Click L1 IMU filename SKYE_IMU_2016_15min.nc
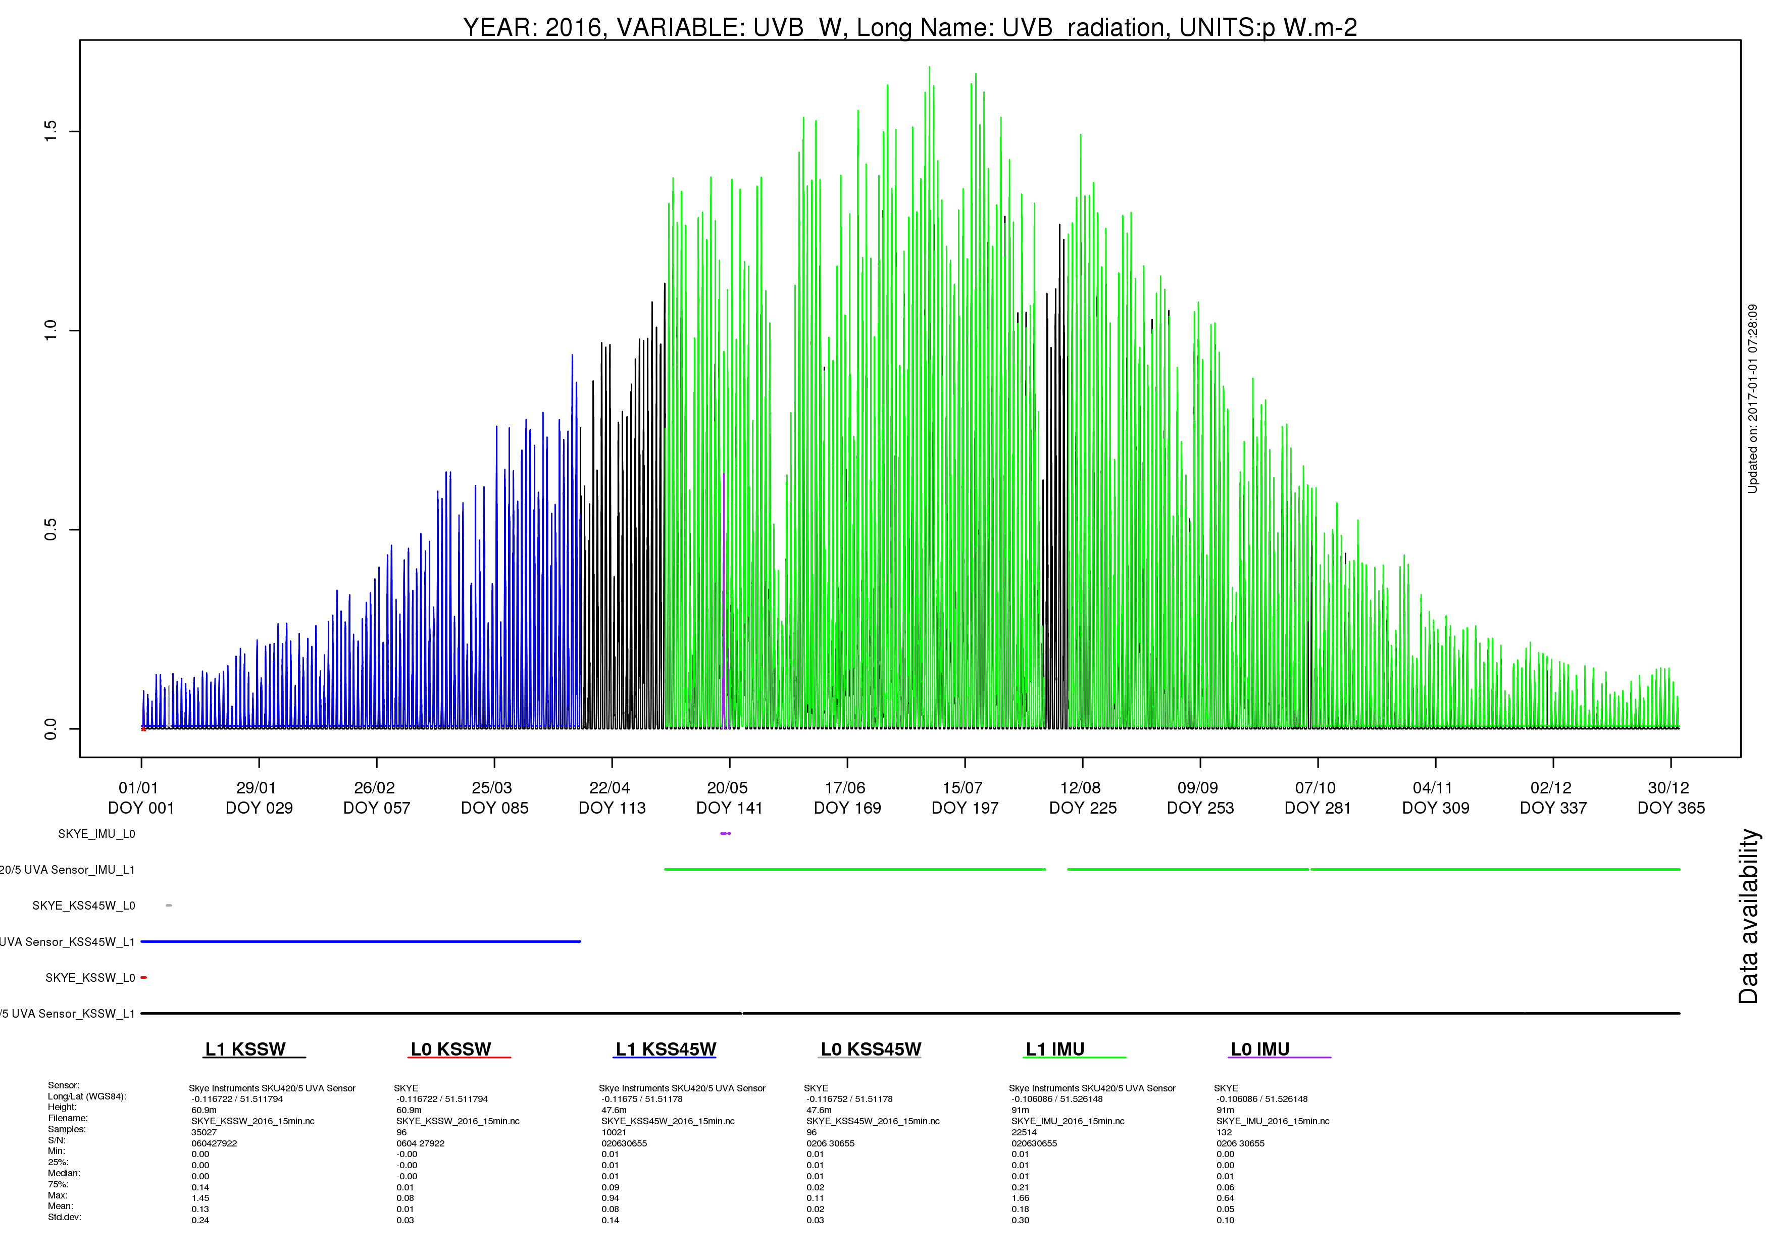 point(1068,1121)
